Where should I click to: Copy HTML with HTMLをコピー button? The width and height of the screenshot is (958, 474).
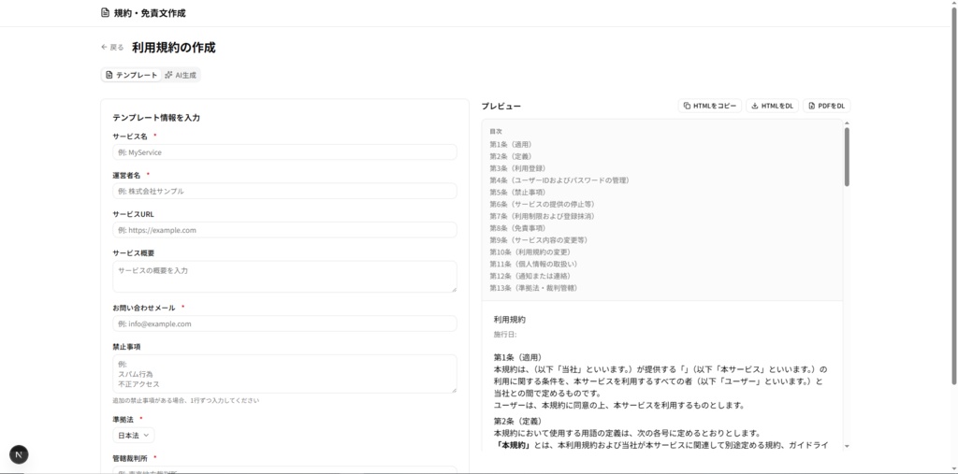(x=710, y=106)
